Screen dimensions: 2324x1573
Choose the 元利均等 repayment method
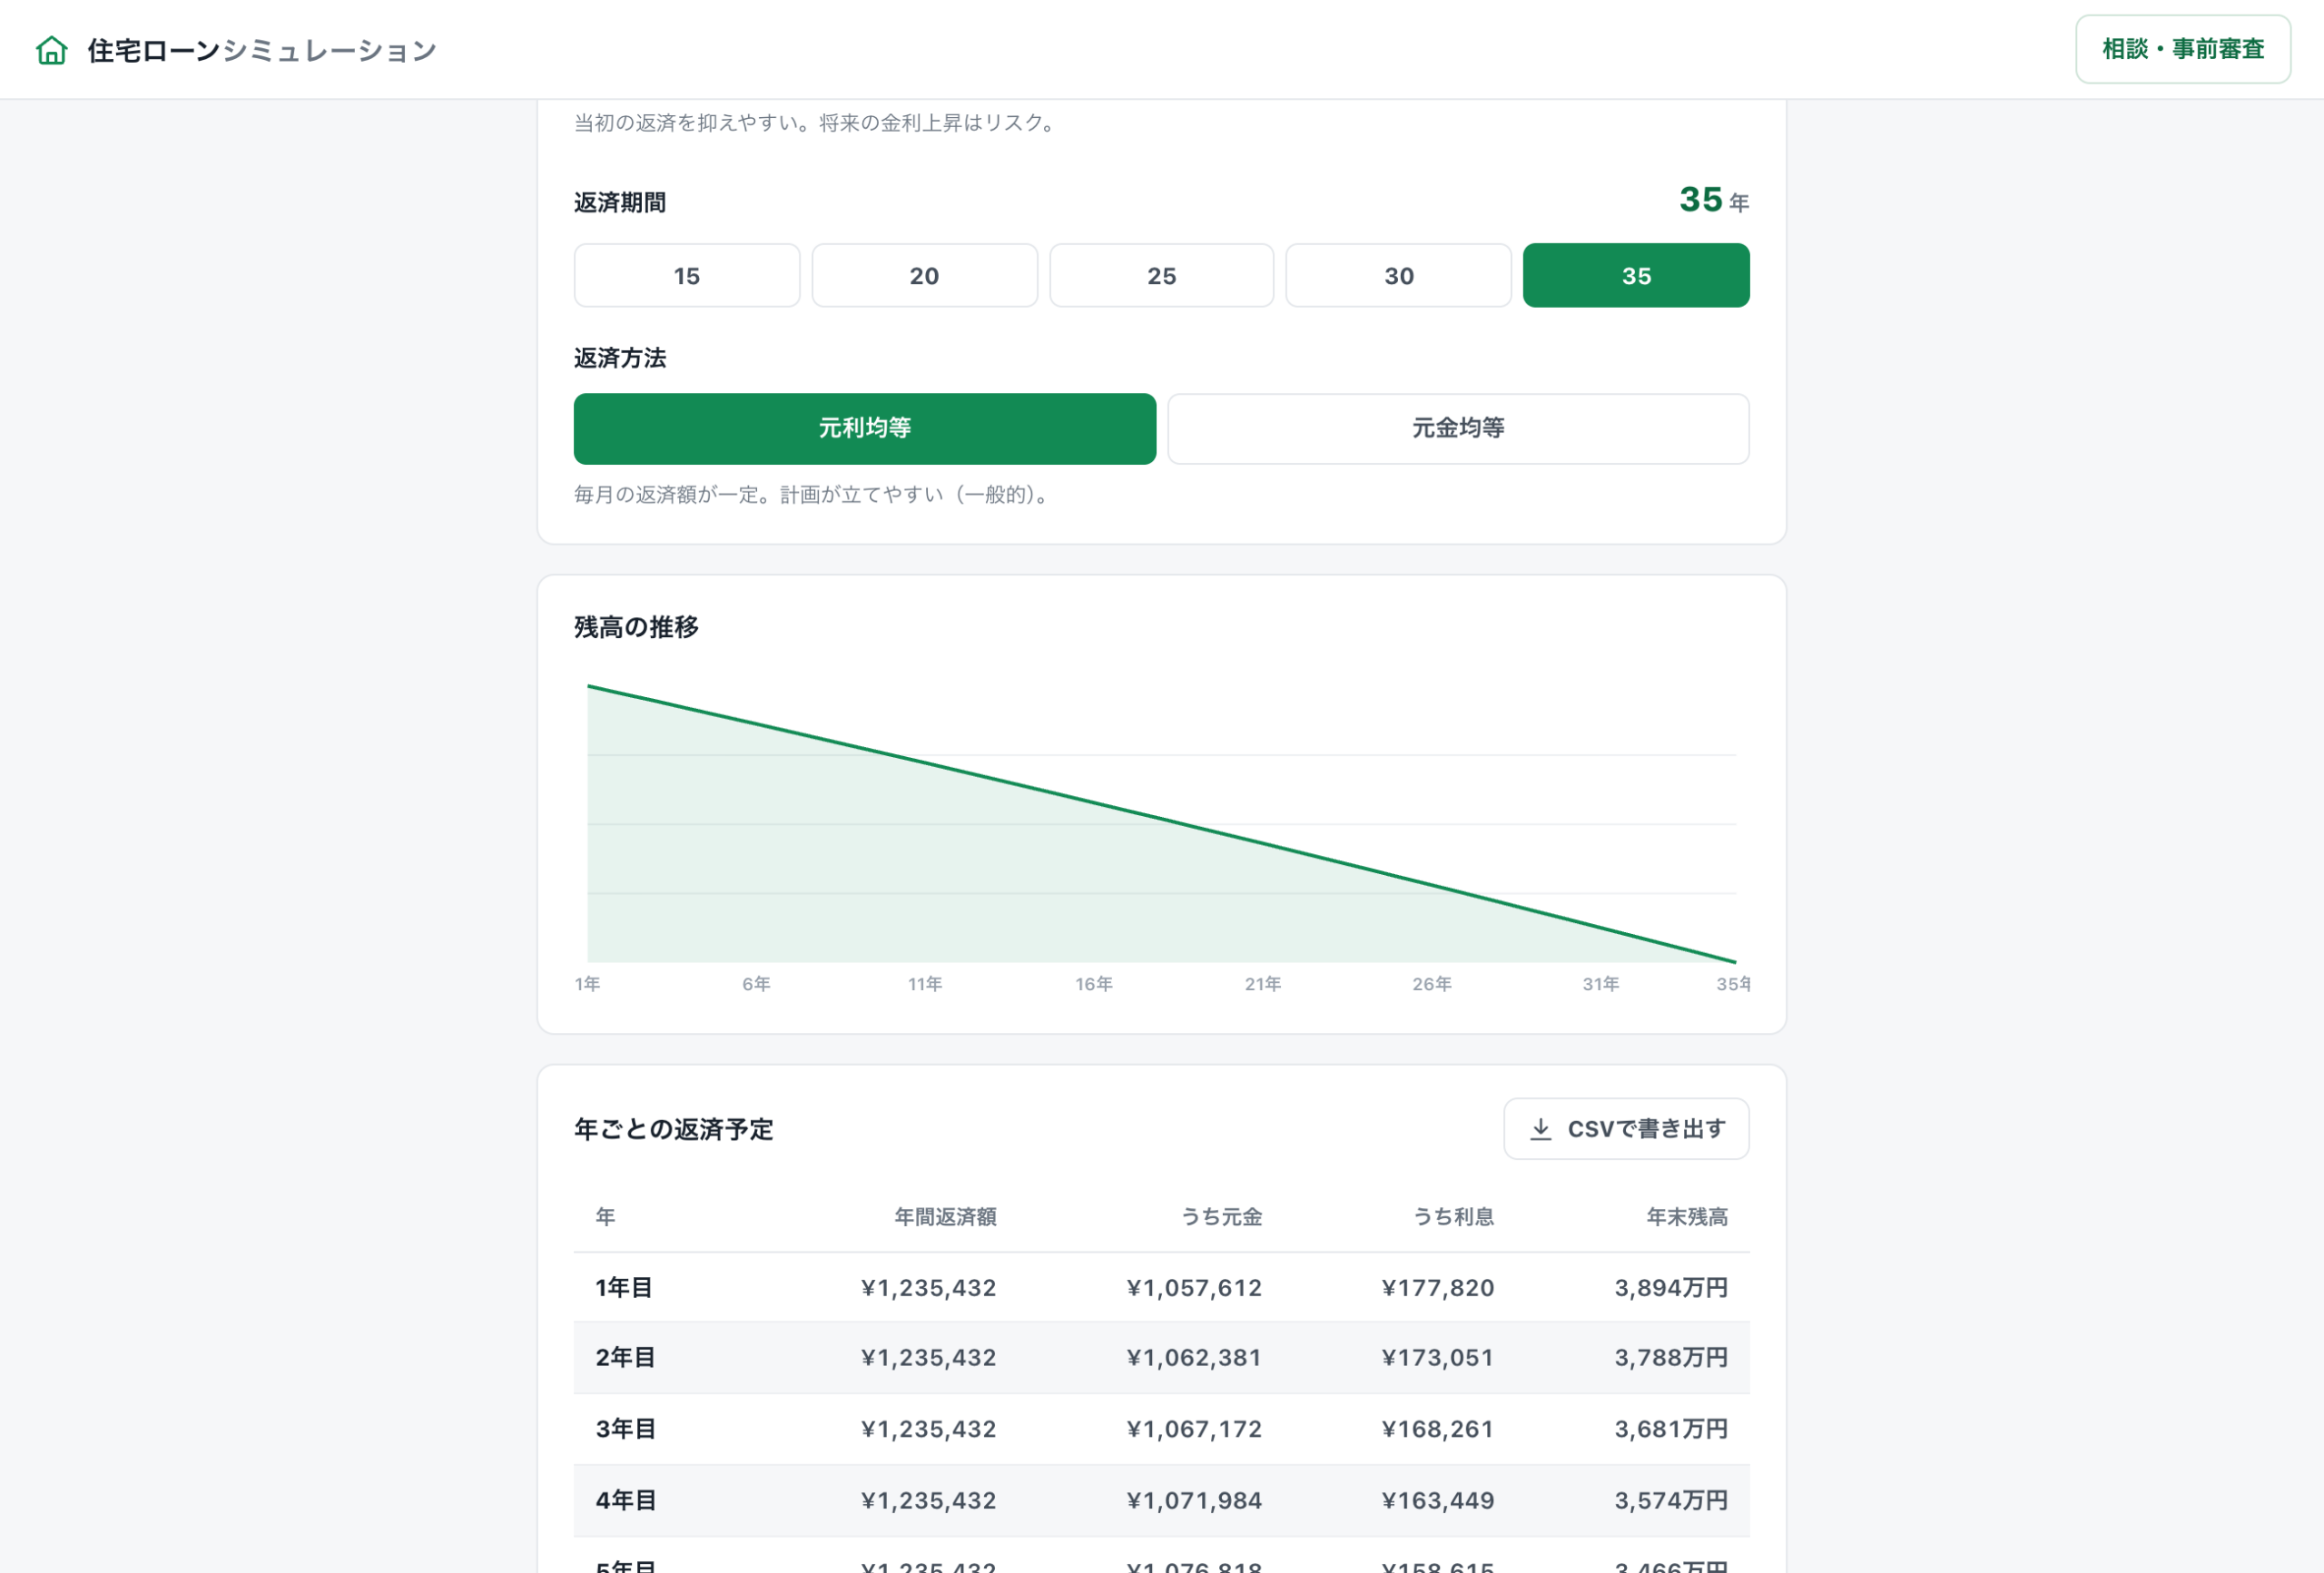(865, 429)
